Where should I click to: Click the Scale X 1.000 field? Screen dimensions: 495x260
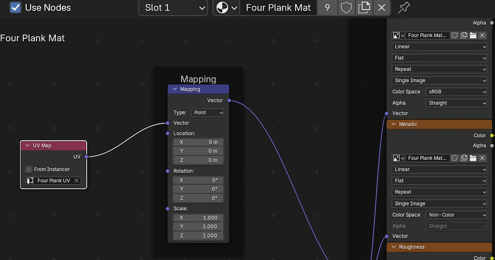[198, 218]
